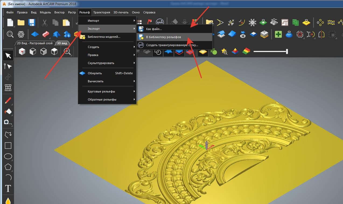Expand the Импорт submenu
The image size is (343, 204).
click(x=107, y=21)
